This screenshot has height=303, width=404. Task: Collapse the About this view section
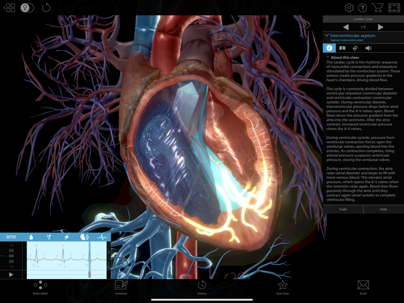(x=327, y=57)
